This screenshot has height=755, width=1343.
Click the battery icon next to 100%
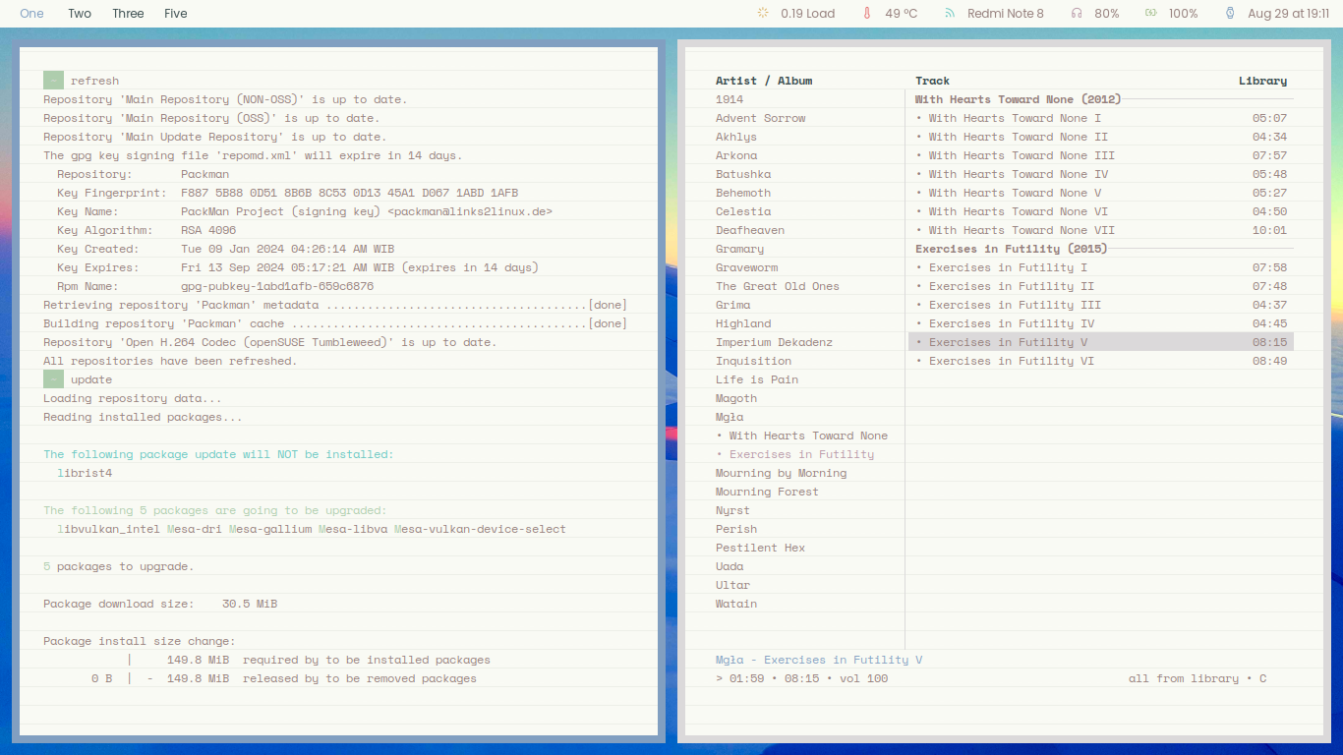1150,14
